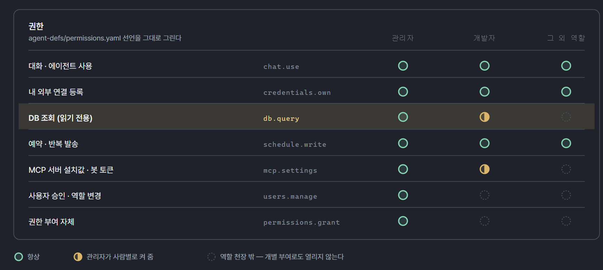Screen dimensions: 603x270
Task: Click '사용자 승인 · 역할 변경' row label
Action: click(65, 196)
